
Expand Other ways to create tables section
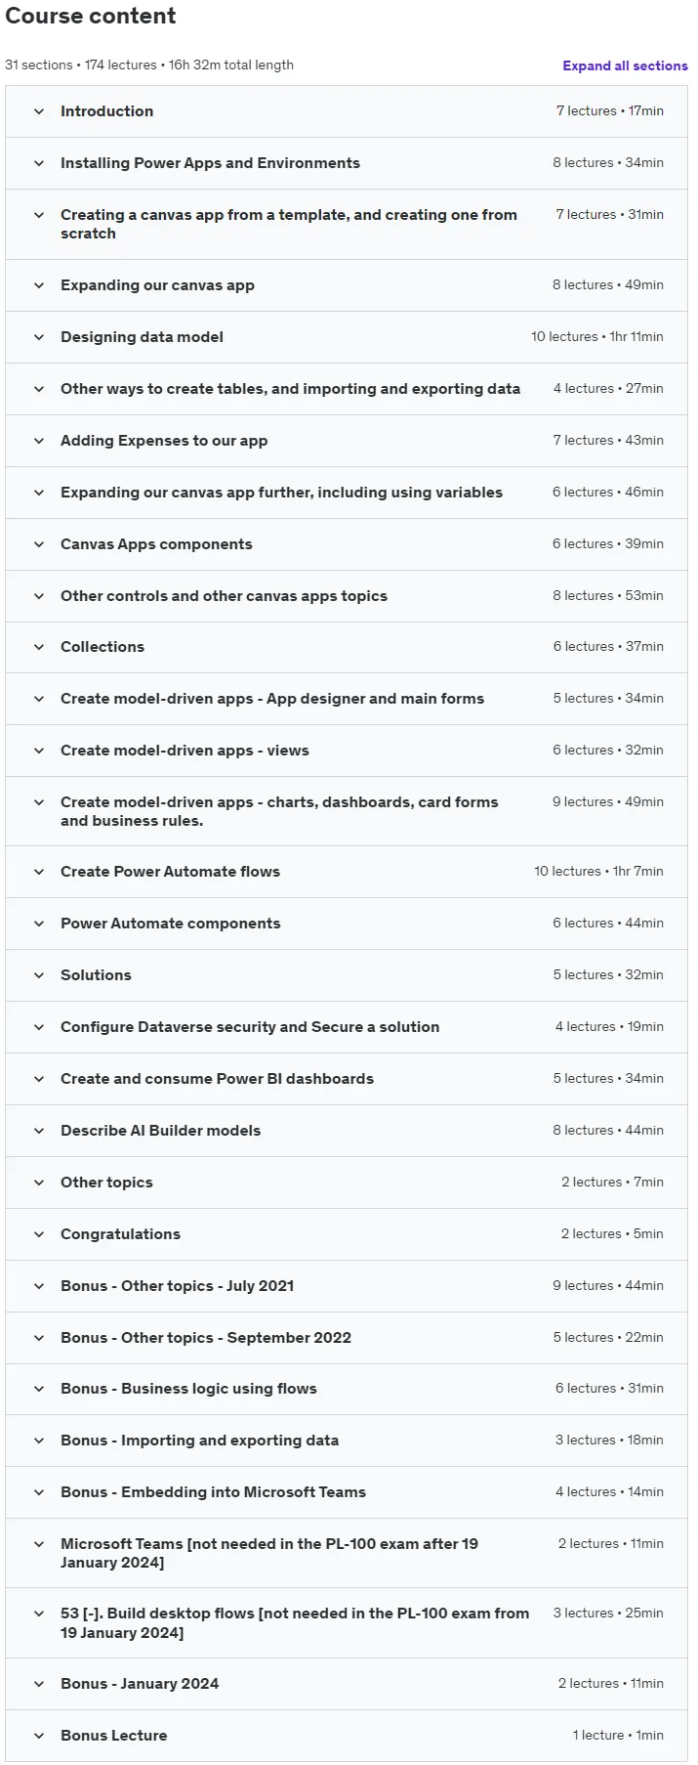[290, 389]
